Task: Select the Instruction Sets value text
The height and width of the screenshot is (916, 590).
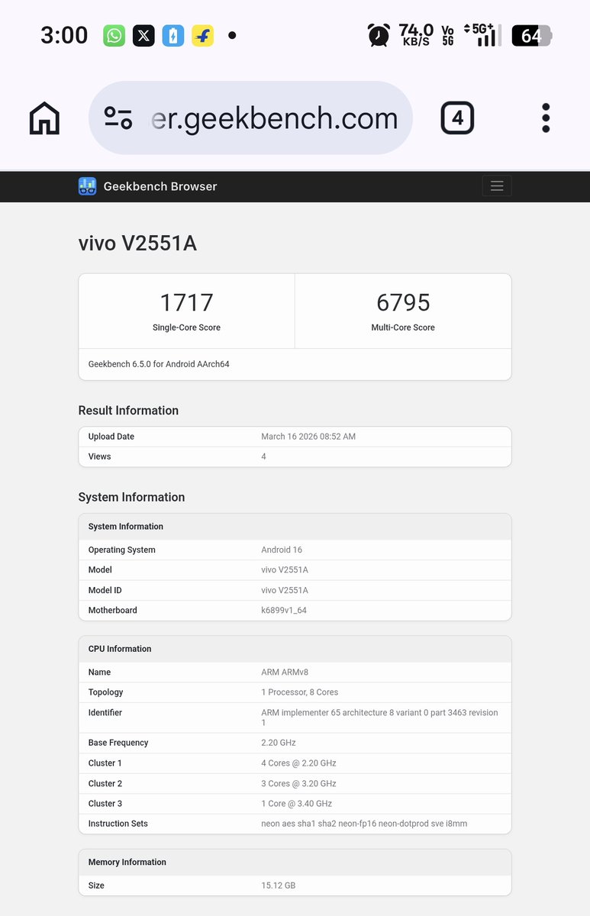Action: click(x=364, y=824)
